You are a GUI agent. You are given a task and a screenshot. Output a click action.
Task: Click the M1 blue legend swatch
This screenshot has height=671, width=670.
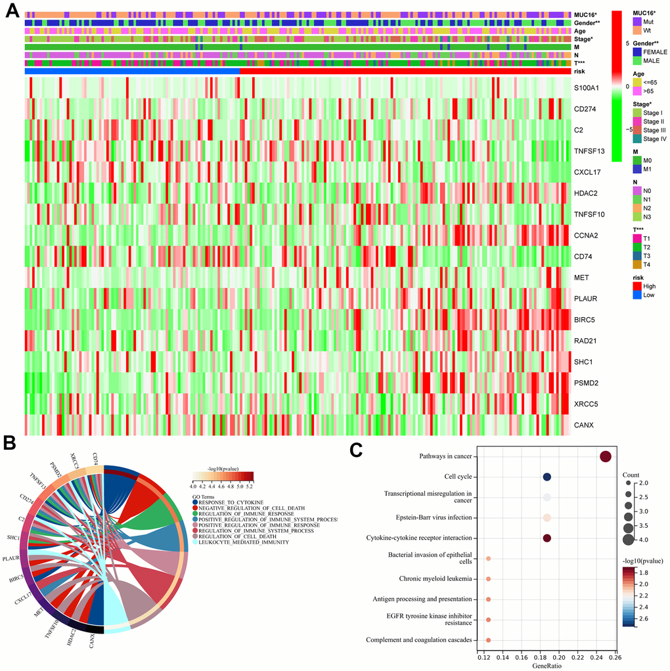(636, 169)
